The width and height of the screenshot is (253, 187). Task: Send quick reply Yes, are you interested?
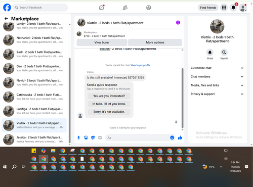[x=109, y=96]
